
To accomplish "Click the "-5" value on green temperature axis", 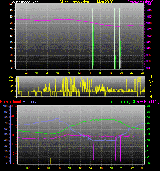I will coord(148,157).
